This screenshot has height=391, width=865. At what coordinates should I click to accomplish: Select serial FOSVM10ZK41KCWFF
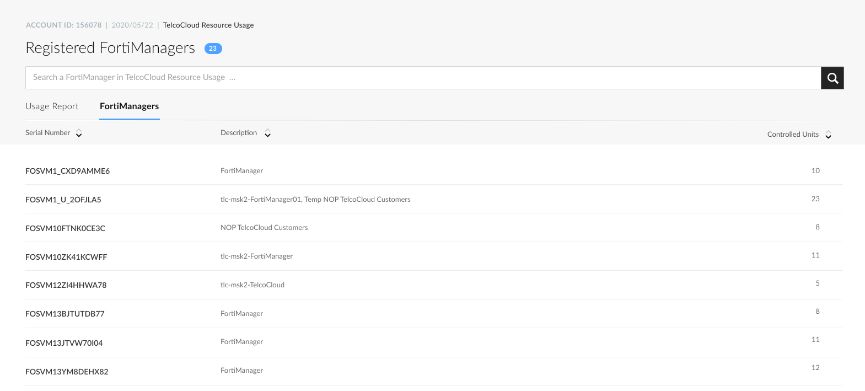click(66, 257)
